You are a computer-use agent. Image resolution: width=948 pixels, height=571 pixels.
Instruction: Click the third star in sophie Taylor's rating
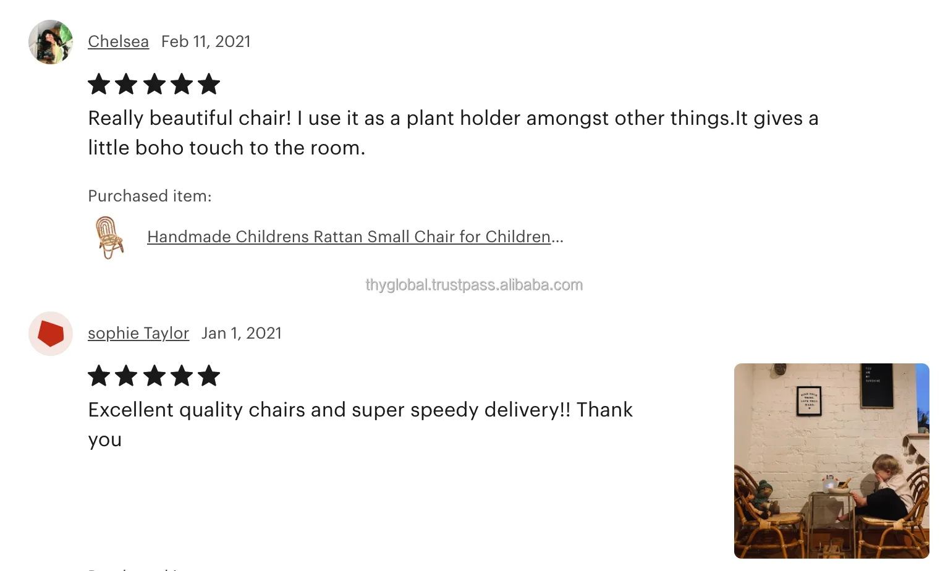point(154,376)
